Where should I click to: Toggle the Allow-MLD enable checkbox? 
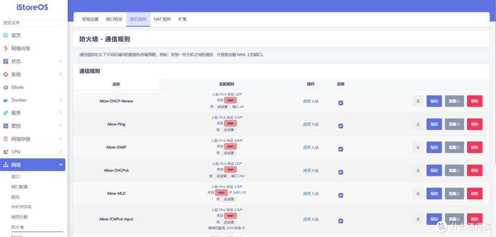[341, 195]
